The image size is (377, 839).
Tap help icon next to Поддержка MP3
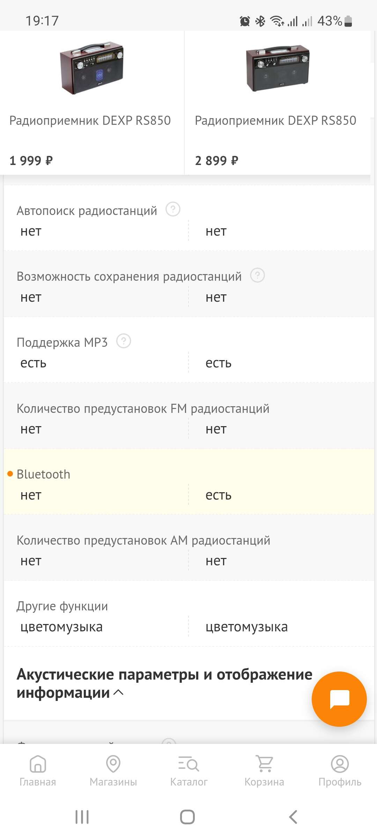124,341
